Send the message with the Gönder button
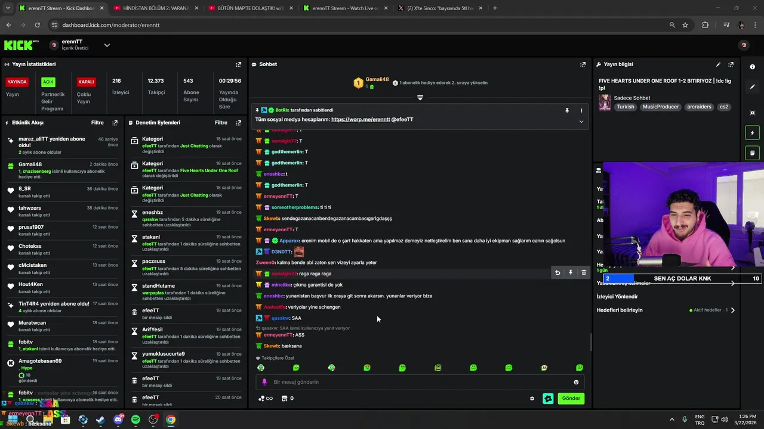 point(571,399)
